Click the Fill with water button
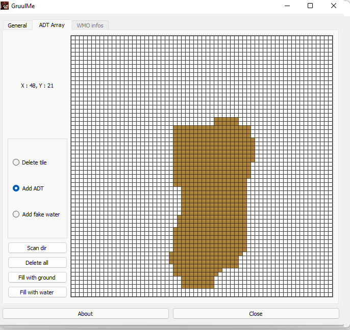Screen dimensions: 350x330 point(37,292)
